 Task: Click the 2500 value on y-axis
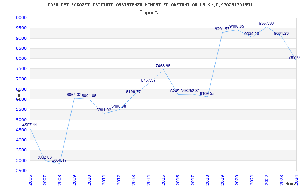21,171
